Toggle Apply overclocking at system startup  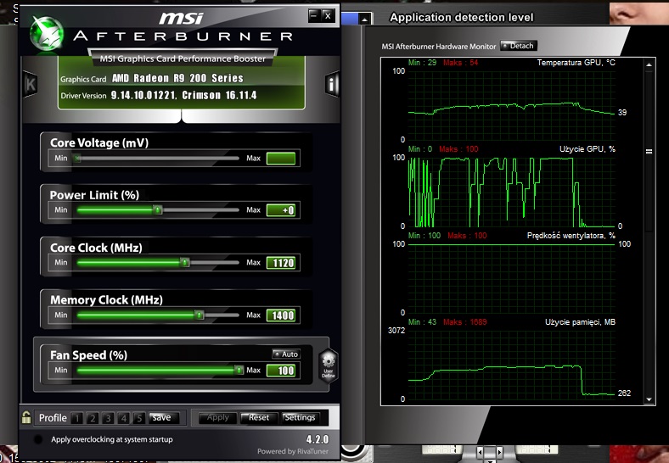pos(38,439)
